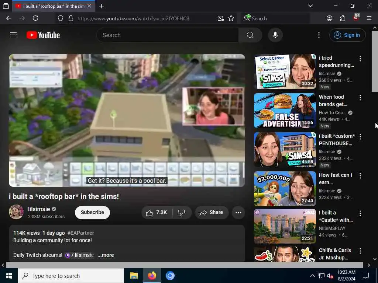Screen dimensions: 378x283
Task: Open '$2,000,000' How fast can I earn thumbnail
Action: 285,189
